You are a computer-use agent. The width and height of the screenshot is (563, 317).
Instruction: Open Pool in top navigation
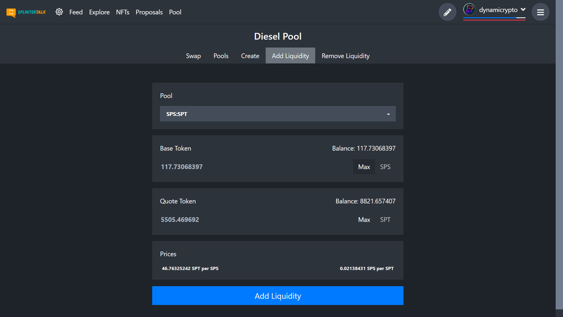click(x=175, y=12)
